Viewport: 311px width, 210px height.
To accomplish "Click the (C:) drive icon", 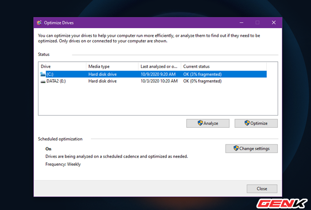I will click(x=43, y=74).
